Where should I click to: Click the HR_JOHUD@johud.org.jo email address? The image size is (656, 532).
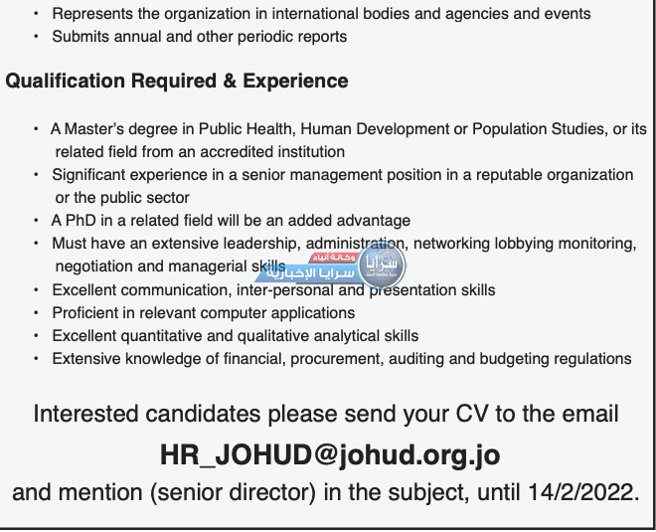pyautogui.click(x=330, y=455)
